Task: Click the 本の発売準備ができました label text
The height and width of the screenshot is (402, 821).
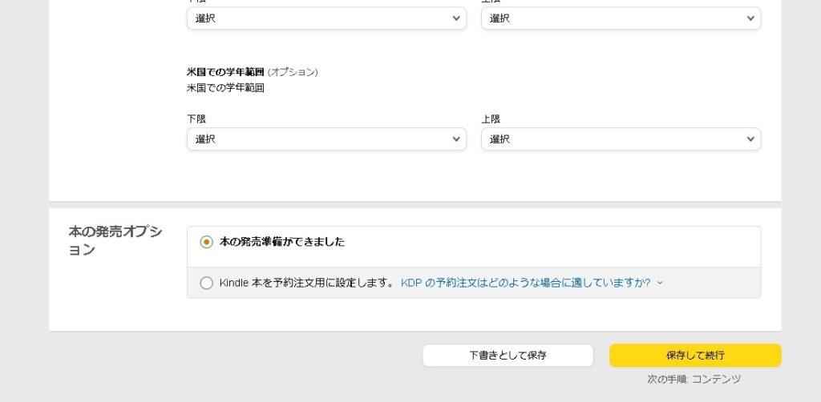Action: point(282,242)
